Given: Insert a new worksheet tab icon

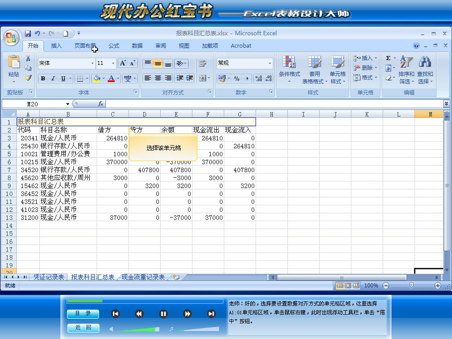Looking at the screenshot, I should point(176,277).
